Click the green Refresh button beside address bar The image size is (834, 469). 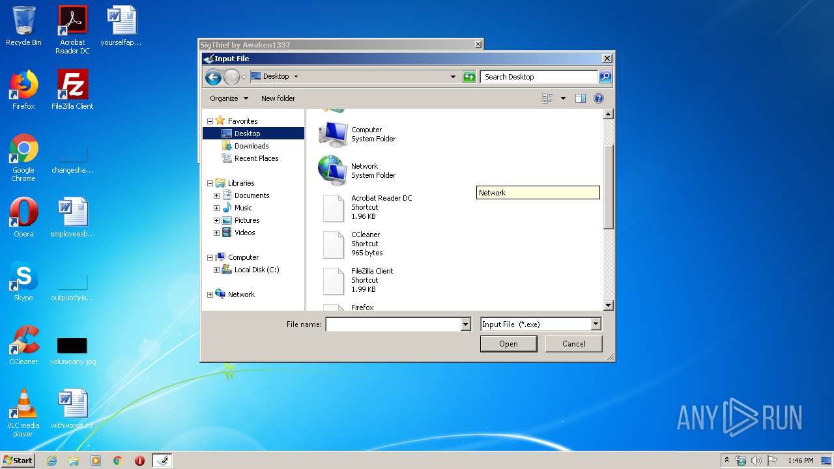[469, 77]
